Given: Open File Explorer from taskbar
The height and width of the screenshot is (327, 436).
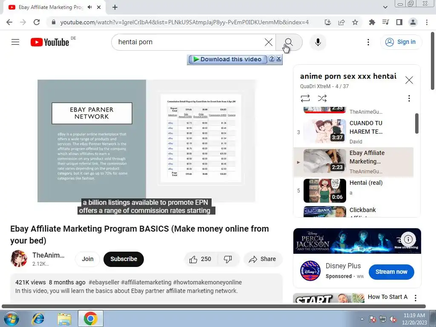Looking at the screenshot, I should pyautogui.click(x=64, y=318).
